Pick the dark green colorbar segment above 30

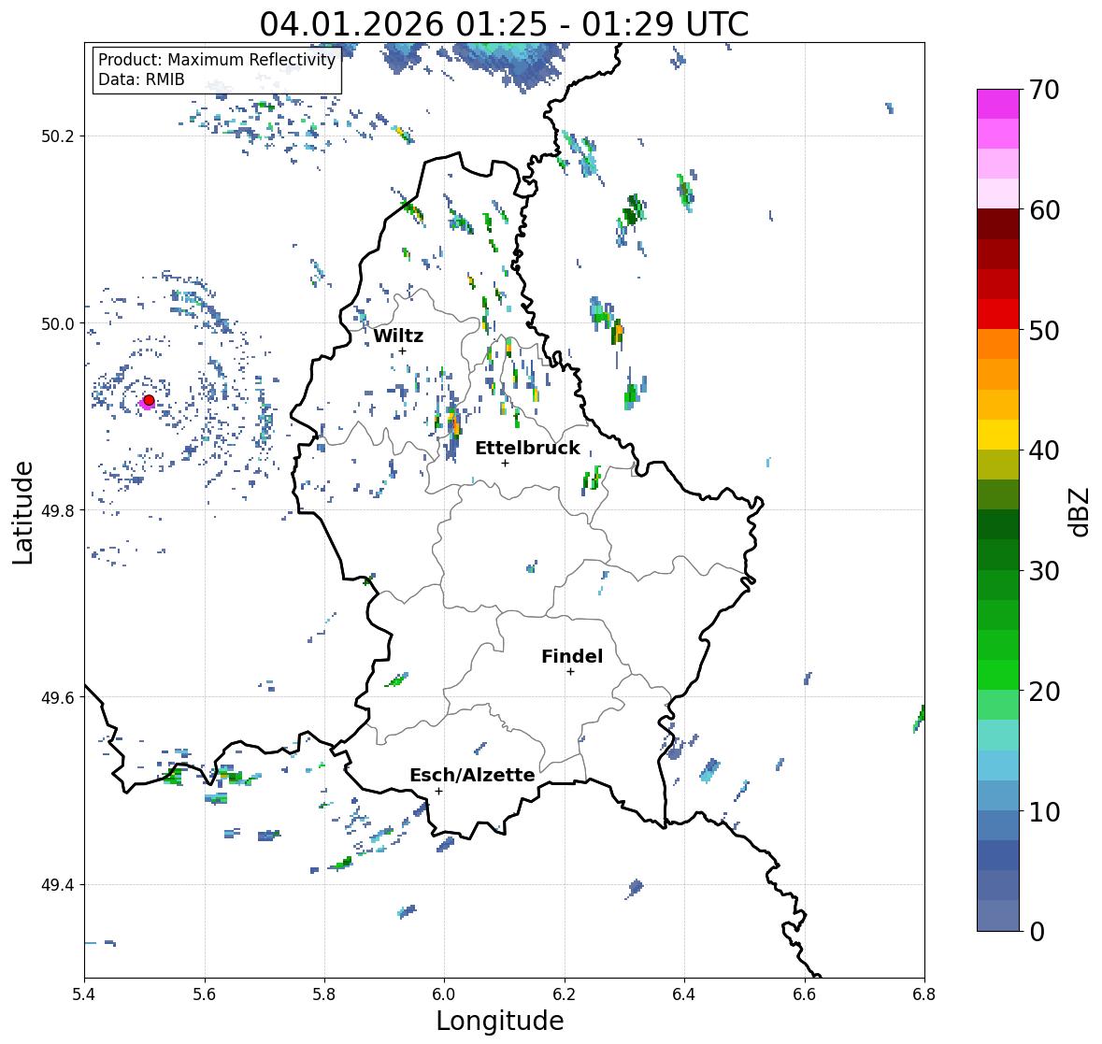coord(998,554)
